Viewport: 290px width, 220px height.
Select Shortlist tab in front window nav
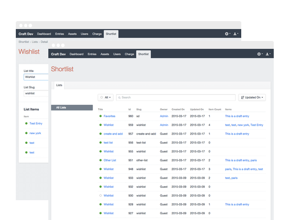(x=143, y=54)
